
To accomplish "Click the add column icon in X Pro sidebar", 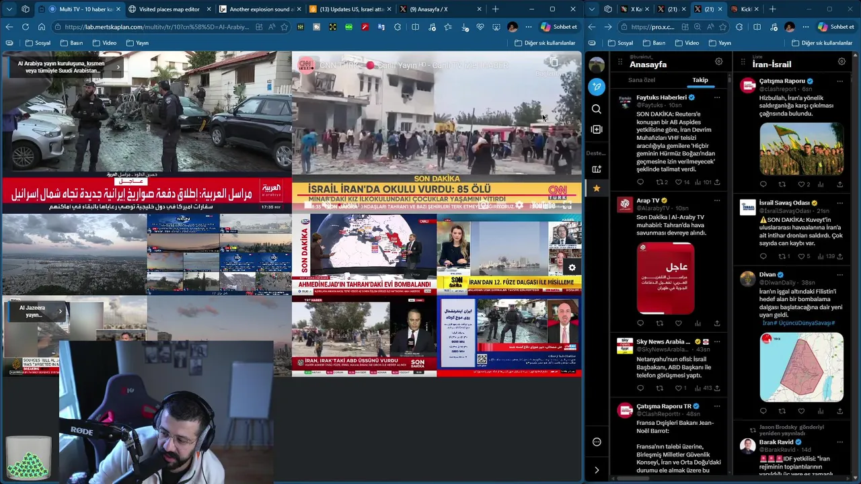I will point(597,129).
